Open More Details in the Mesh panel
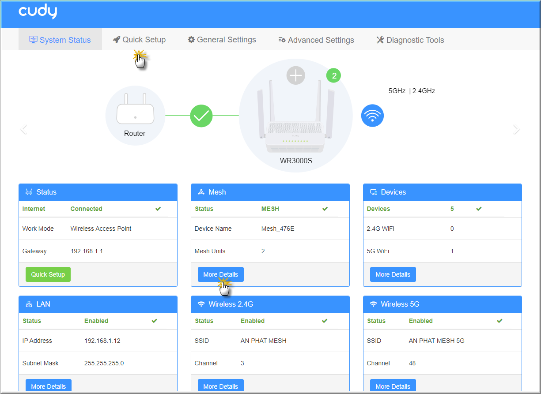The image size is (541, 394). [221, 274]
